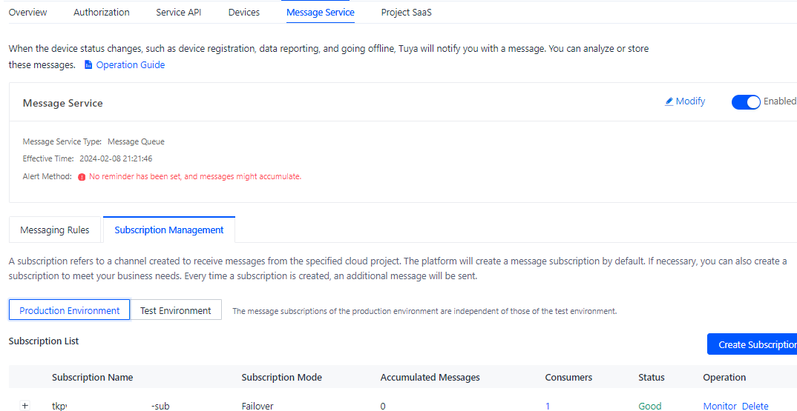Choose Production Environment
The image size is (797, 411).
(x=70, y=310)
